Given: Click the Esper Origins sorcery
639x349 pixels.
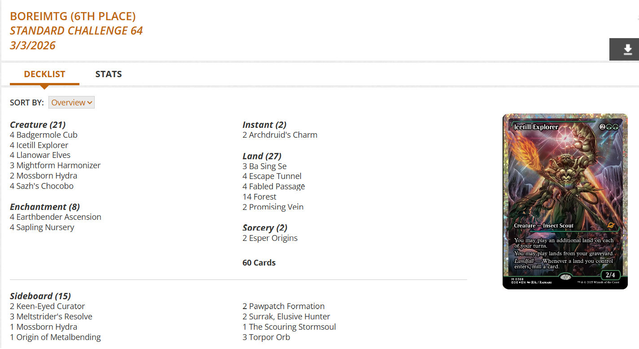Looking at the screenshot, I should [273, 238].
